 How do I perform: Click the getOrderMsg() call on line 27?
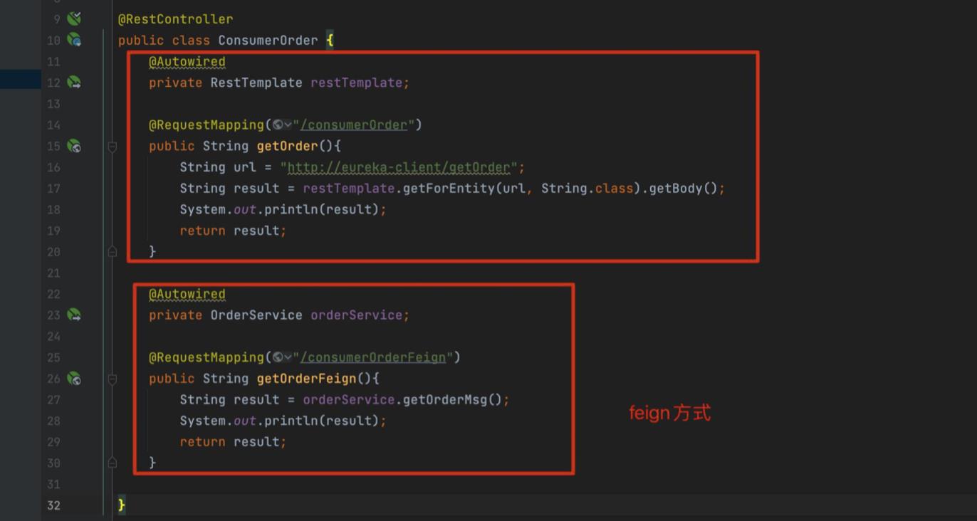[452, 399]
